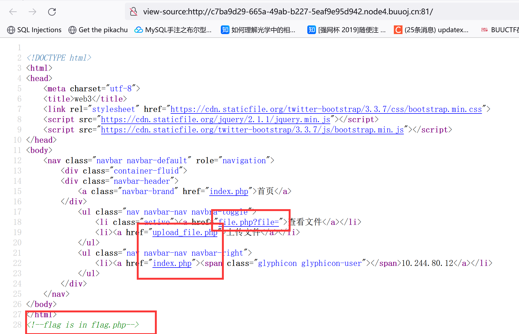Click the stylesheet rel value
This screenshot has width=519, height=334.
(x=114, y=109)
